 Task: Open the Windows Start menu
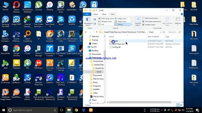3,110
